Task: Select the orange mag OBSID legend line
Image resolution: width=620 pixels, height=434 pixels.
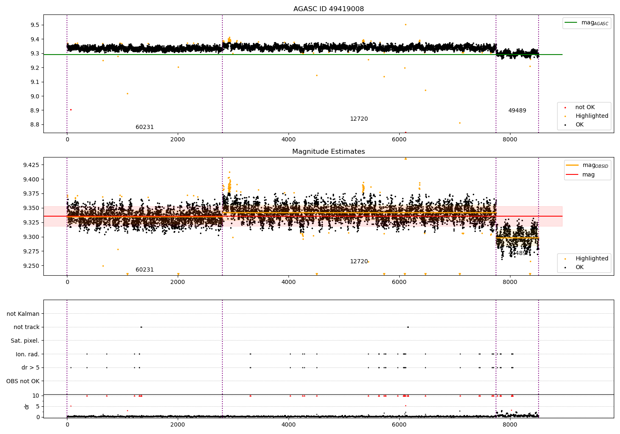Action: tap(572, 165)
